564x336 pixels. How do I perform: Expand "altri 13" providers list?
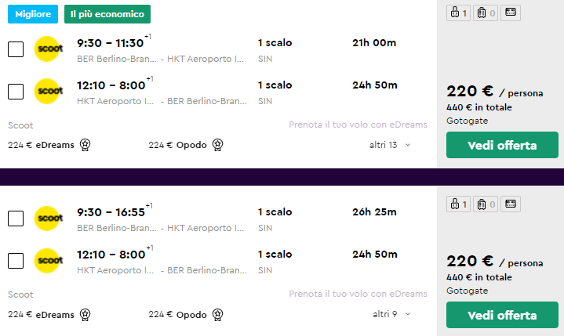pos(390,145)
